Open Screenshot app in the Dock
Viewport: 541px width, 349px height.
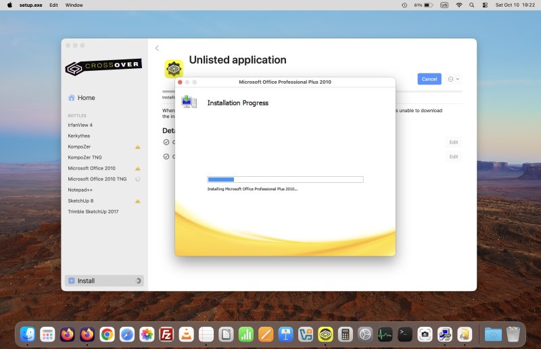click(425, 334)
